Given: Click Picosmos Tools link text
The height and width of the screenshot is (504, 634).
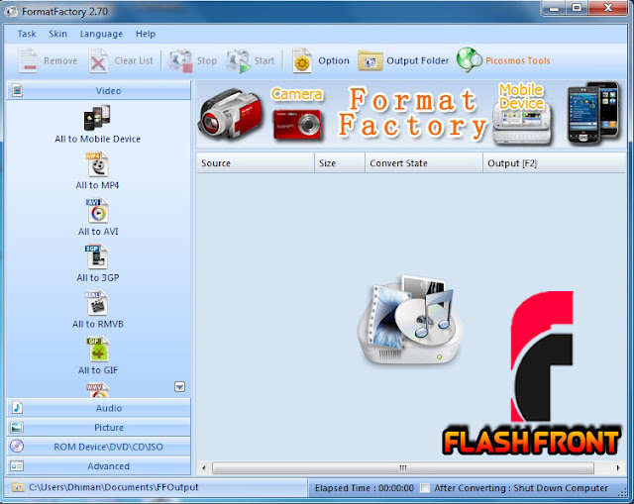Looking at the screenshot, I should tap(518, 61).
